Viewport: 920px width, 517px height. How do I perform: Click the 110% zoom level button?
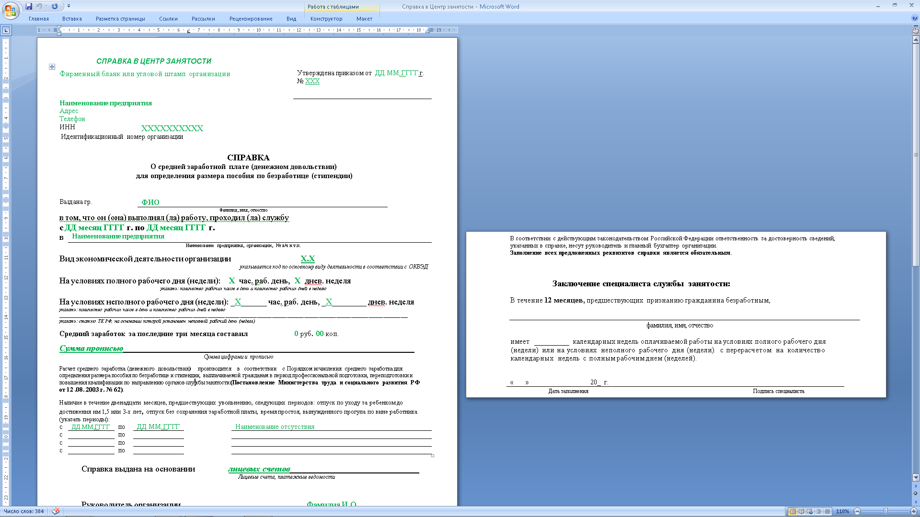[x=842, y=511]
